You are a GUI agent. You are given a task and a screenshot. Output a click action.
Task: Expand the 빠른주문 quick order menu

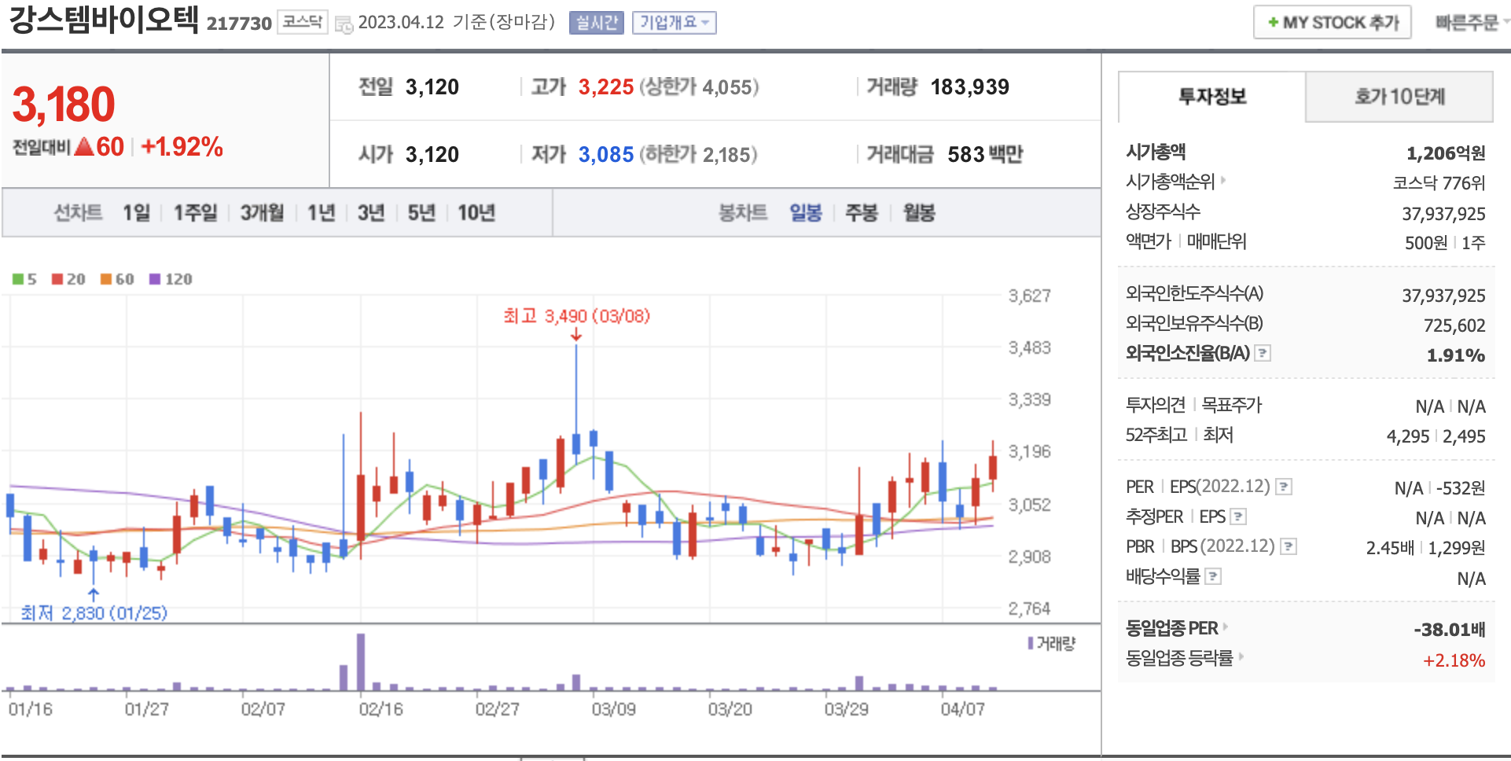click(x=1470, y=23)
